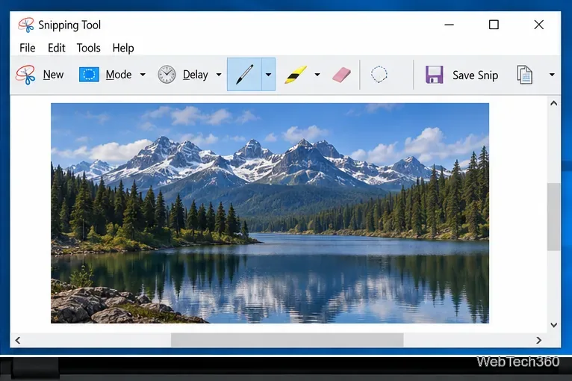The image size is (572, 381).
Task: Click the vertical scrollbar up arrow
Action: point(554,104)
